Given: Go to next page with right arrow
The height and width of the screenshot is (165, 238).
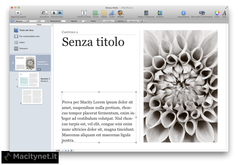Looking at the screenshot, I should point(68,150).
